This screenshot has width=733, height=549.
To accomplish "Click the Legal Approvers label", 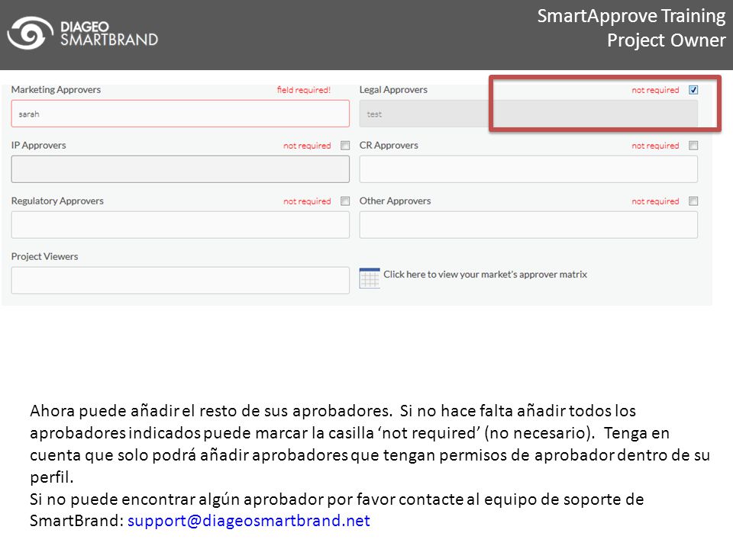I will point(393,90).
